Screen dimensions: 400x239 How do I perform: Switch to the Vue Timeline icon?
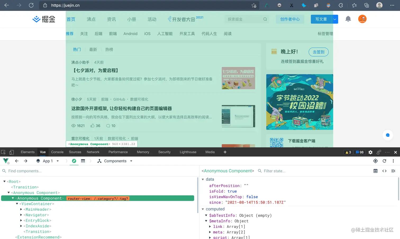(83, 161)
